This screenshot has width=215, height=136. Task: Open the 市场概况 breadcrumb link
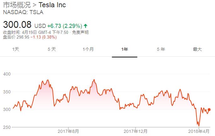click(x=17, y=5)
